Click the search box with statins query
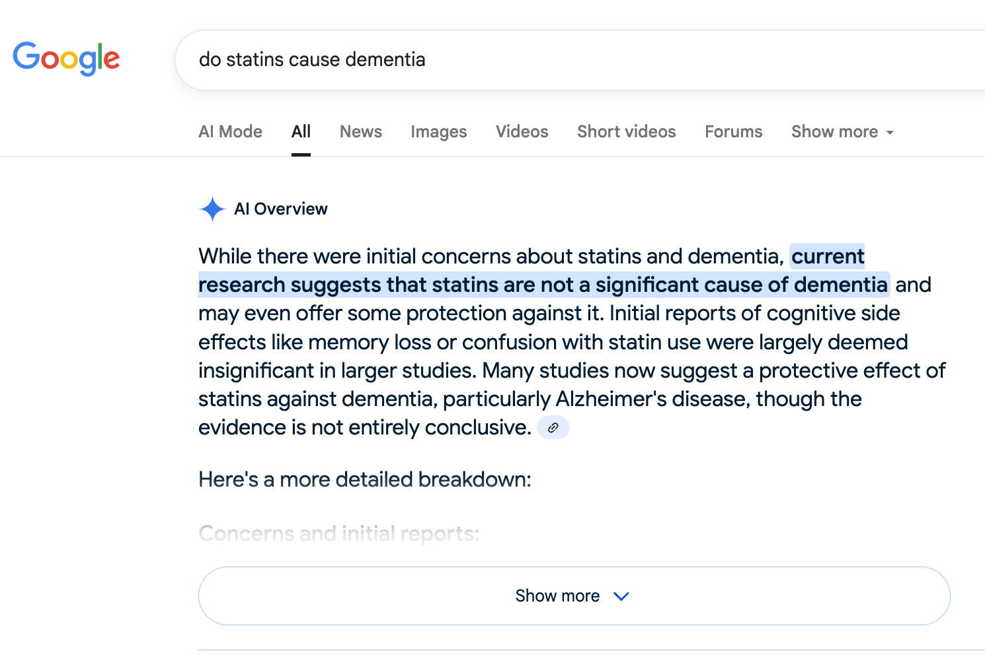This screenshot has height=655, width=985. [x=529, y=59]
